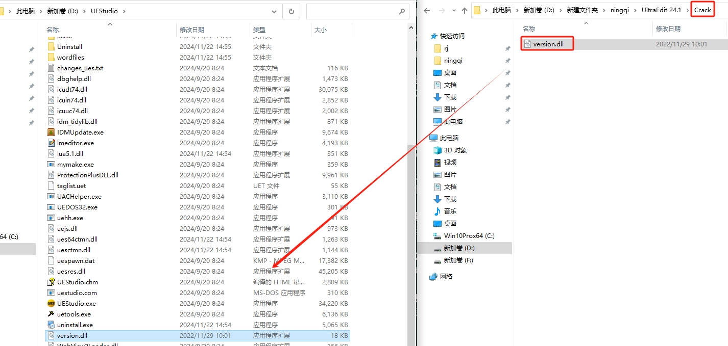The height and width of the screenshot is (346, 728).
Task: Click Crack breadcrumb in right address bar
Action: coord(702,10)
